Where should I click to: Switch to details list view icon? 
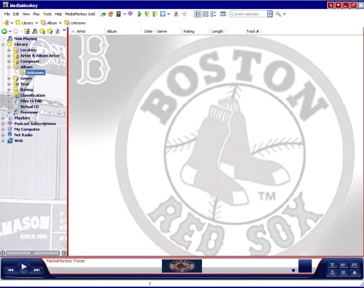198,14
